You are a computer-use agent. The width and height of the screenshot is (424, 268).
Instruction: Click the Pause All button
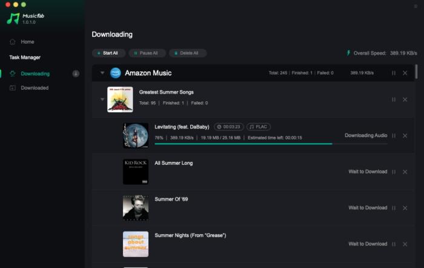(147, 53)
